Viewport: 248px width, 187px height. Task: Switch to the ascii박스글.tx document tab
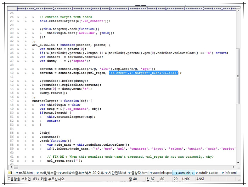point(71,173)
